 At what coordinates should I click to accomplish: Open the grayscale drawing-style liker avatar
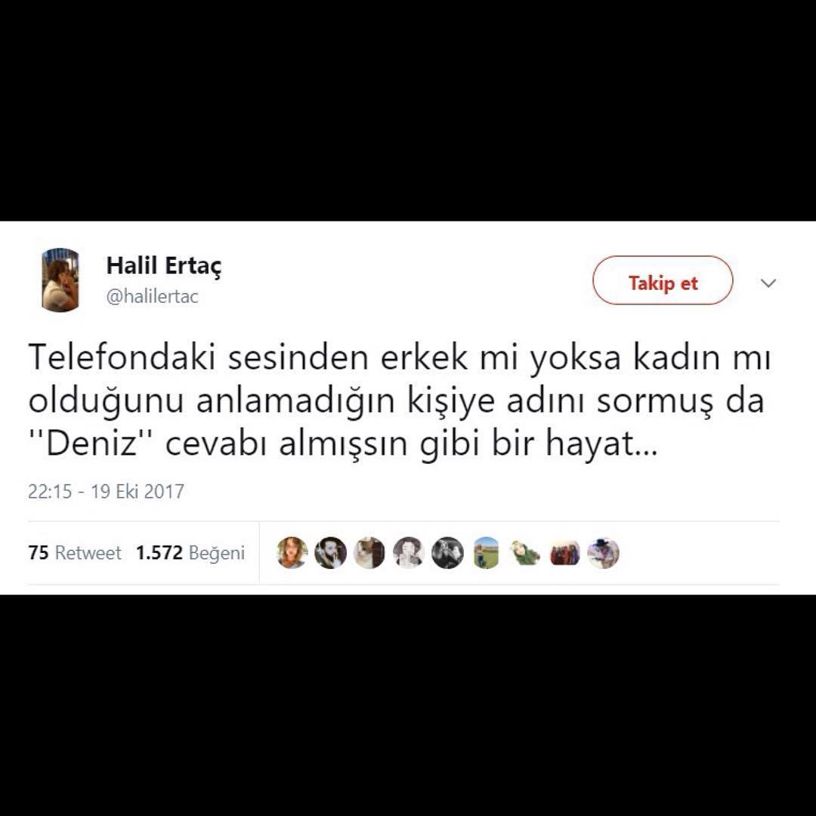(x=409, y=552)
